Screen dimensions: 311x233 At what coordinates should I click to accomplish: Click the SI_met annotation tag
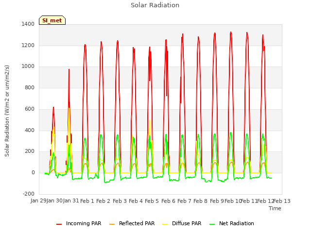click(x=52, y=20)
